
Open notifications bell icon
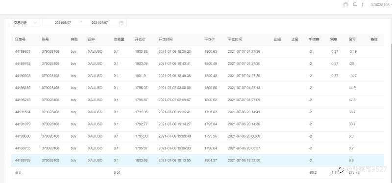354,4
